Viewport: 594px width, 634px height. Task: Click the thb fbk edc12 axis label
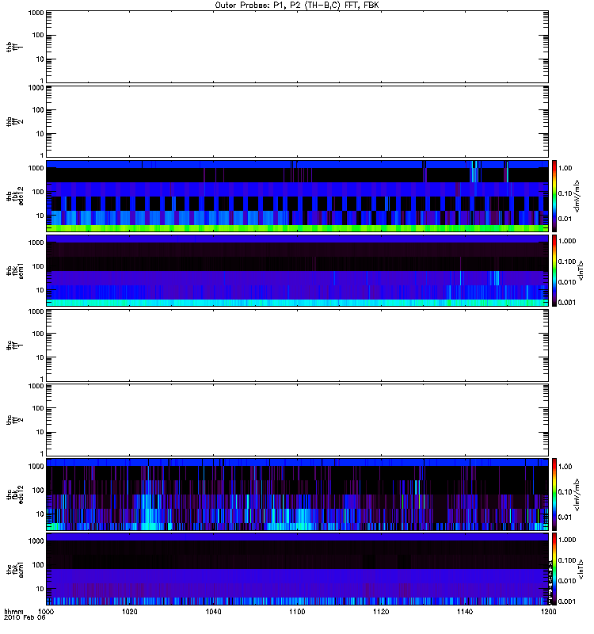(15, 196)
